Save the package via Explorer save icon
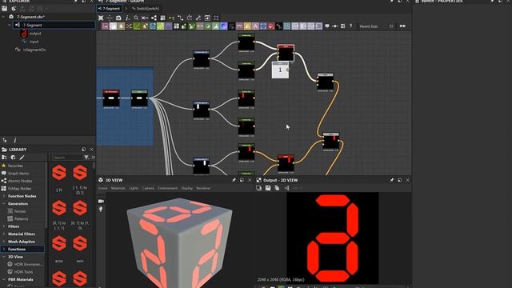The image size is (512, 288). tap(5, 9)
